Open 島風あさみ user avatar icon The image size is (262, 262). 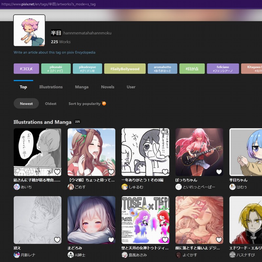tap(125, 255)
